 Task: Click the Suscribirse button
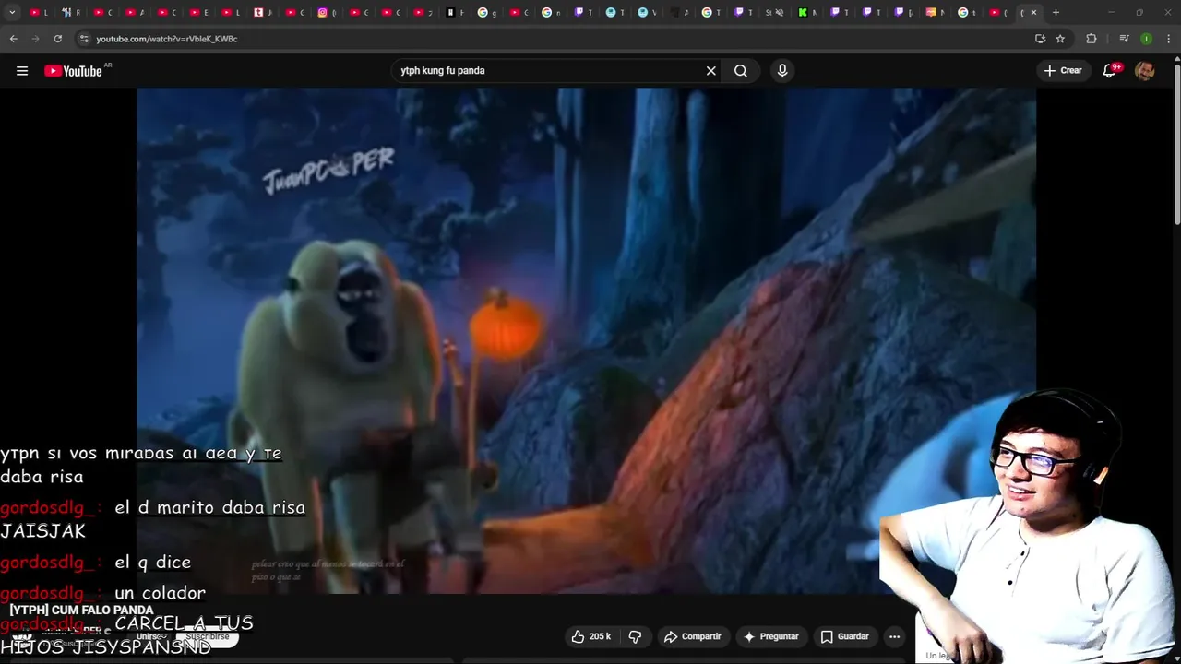tap(208, 636)
